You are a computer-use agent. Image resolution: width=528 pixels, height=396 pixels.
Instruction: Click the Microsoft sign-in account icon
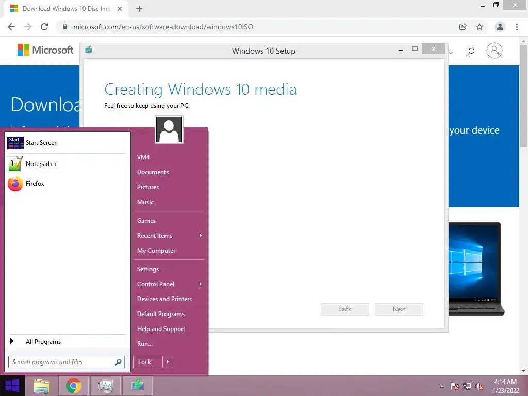tap(494, 51)
